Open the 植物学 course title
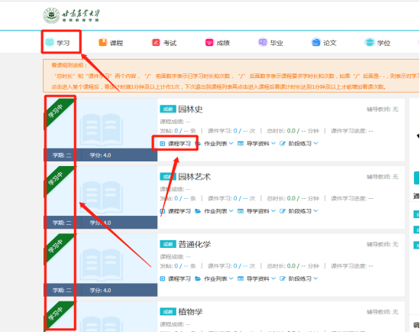Screen dimensions: 420x332 tap(190, 312)
